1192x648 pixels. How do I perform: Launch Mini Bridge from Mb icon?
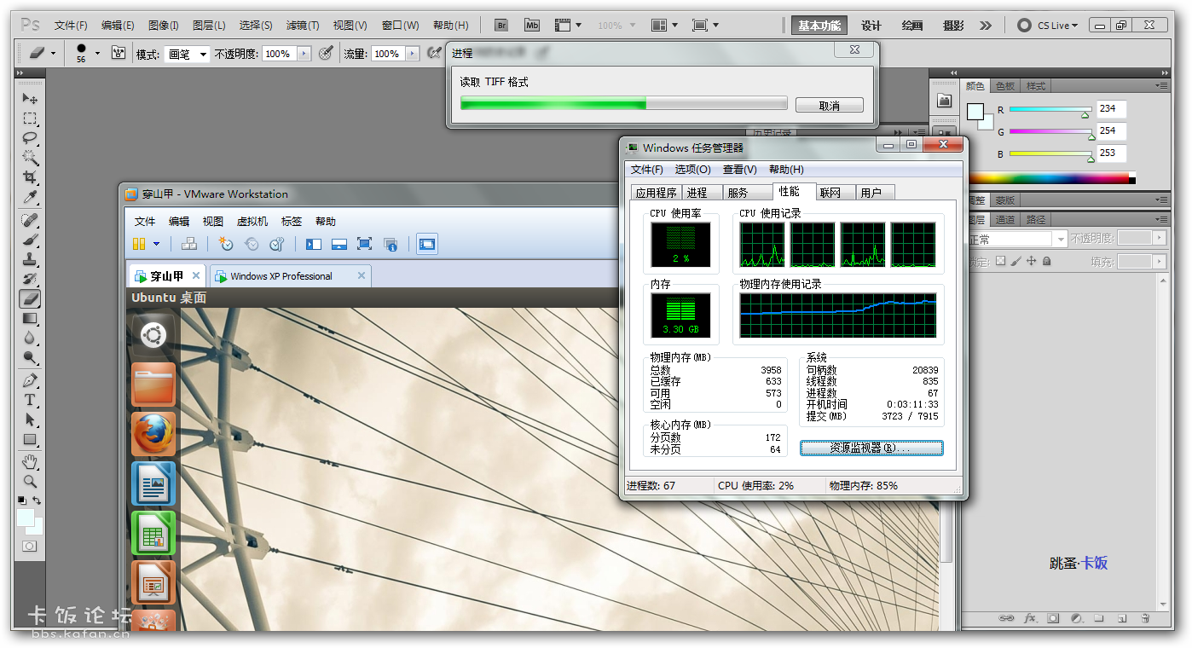pyautogui.click(x=532, y=26)
